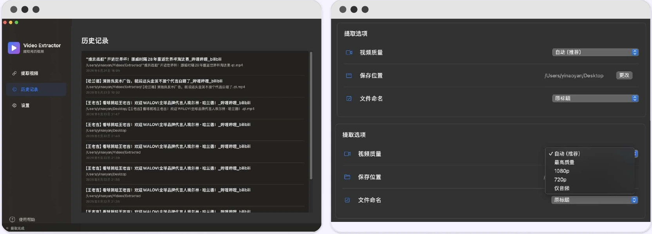Click the upper 视频质量 label
The image size is (652, 234).
click(371, 52)
